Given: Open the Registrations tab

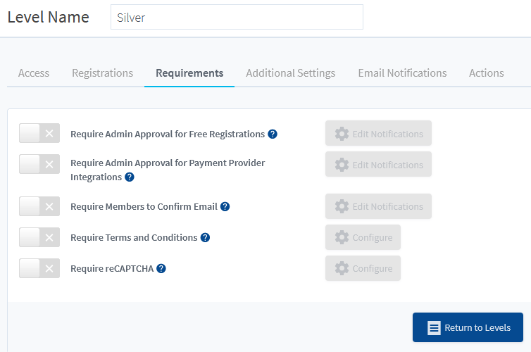Looking at the screenshot, I should point(102,73).
